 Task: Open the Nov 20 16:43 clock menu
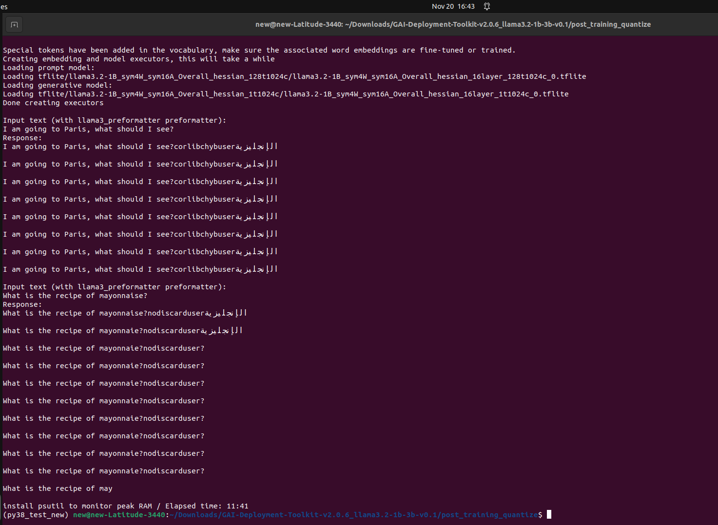[453, 6]
